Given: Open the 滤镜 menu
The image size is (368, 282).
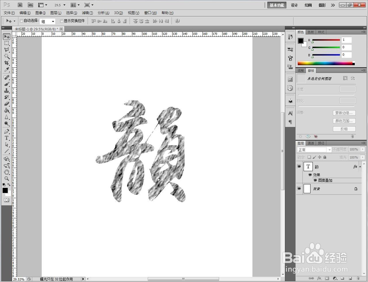Looking at the screenshot, I should (88, 13).
